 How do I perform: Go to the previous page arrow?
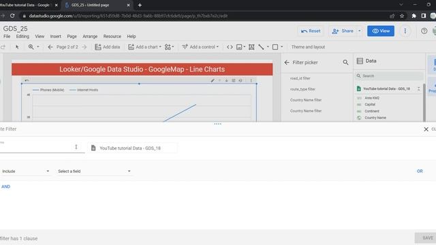click(x=50, y=47)
